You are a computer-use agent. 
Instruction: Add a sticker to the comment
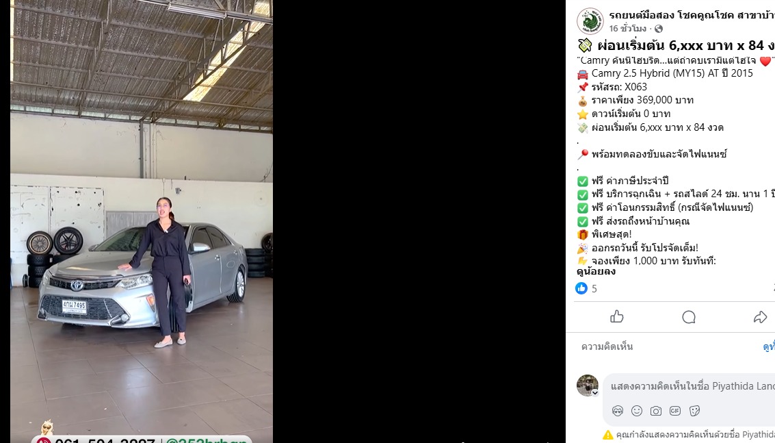coord(694,410)
